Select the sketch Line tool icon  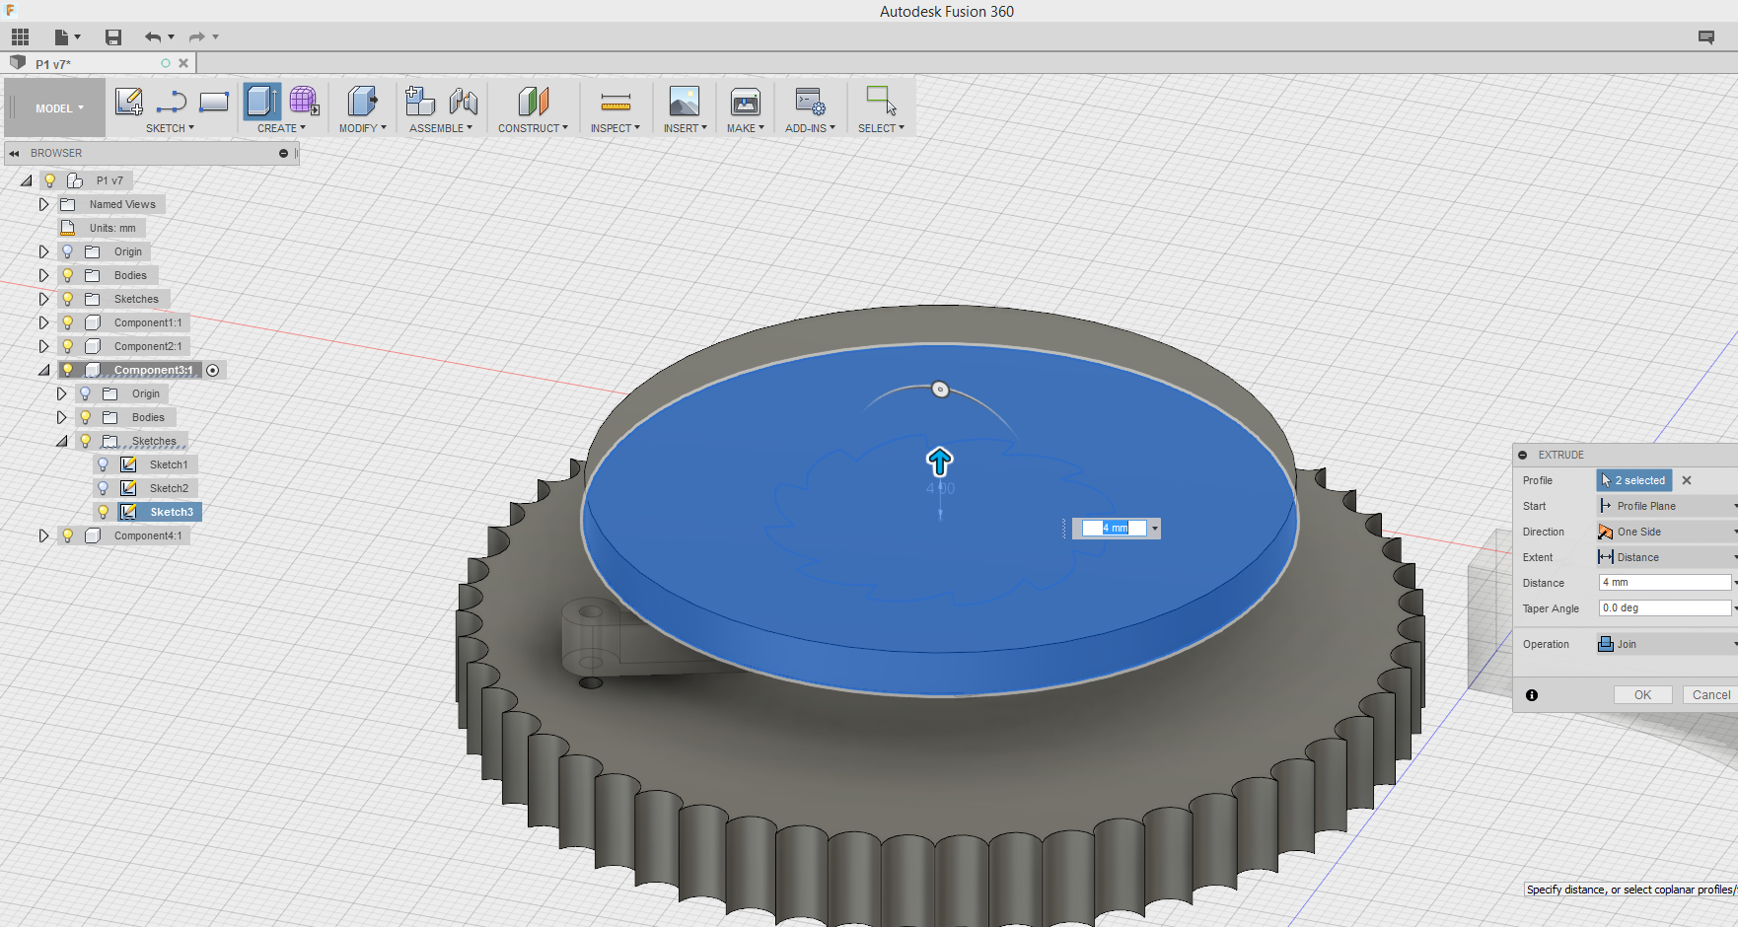172,102
